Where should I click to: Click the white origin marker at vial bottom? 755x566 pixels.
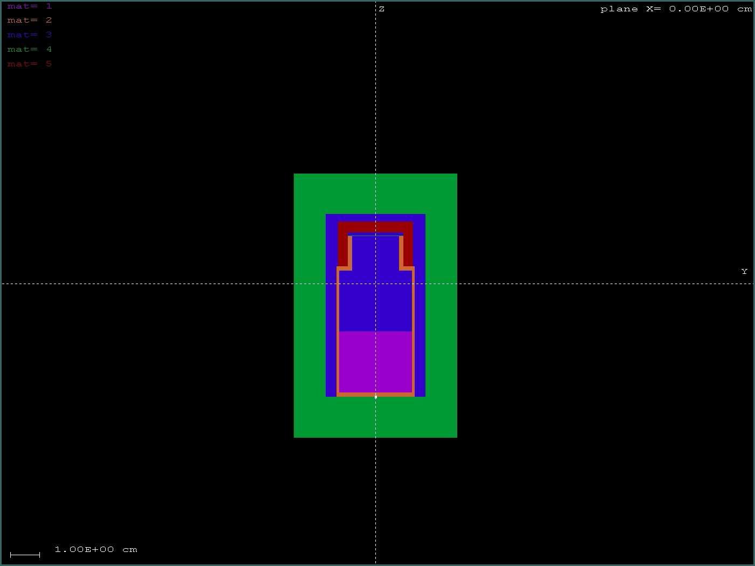point(376,397)
